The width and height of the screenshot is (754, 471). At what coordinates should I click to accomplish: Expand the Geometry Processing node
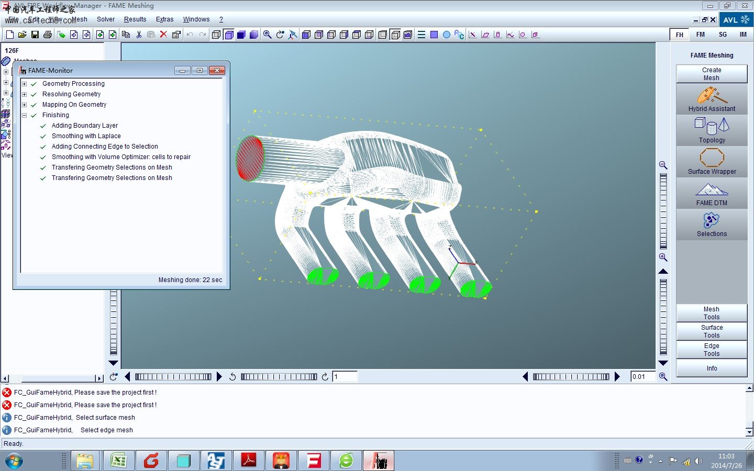tap(24, 84)
